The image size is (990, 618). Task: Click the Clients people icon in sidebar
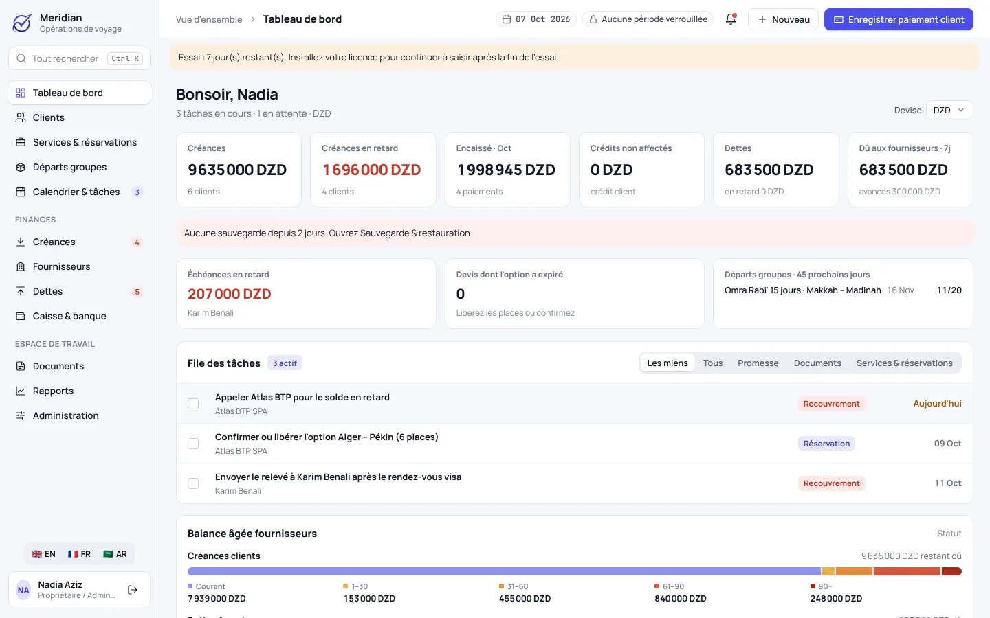pos(21,117)
